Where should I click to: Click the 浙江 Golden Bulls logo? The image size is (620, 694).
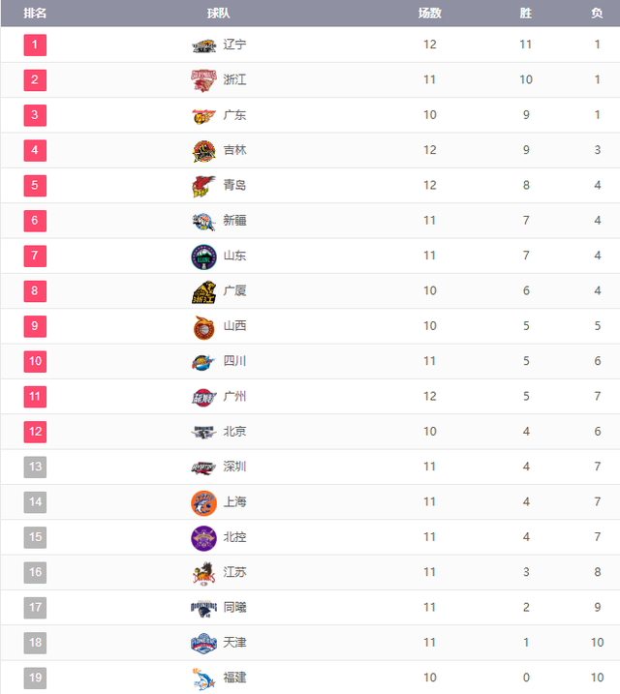tap(203, 80)
